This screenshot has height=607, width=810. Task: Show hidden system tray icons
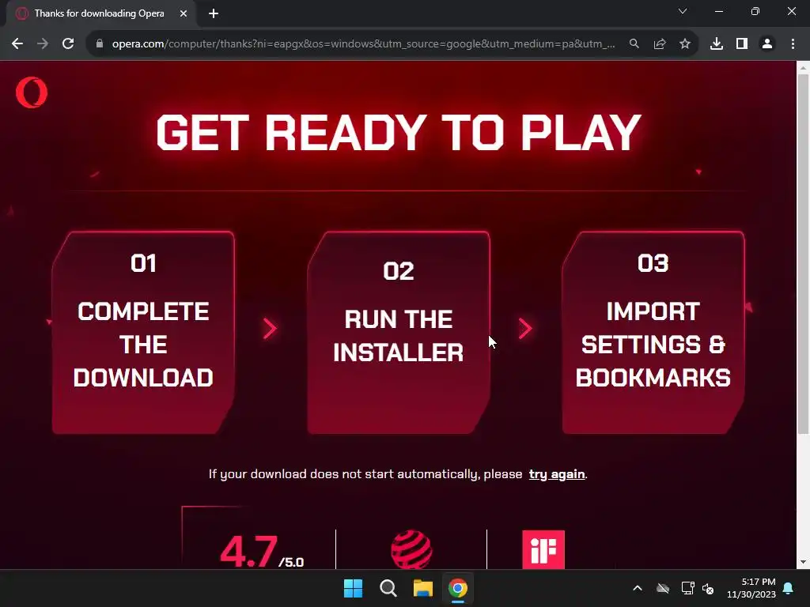tap(638, 588)
